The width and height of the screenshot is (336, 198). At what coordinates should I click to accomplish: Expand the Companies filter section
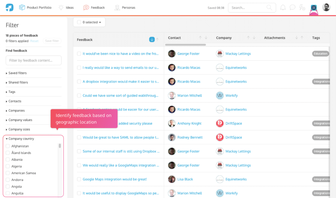(15, 110)
